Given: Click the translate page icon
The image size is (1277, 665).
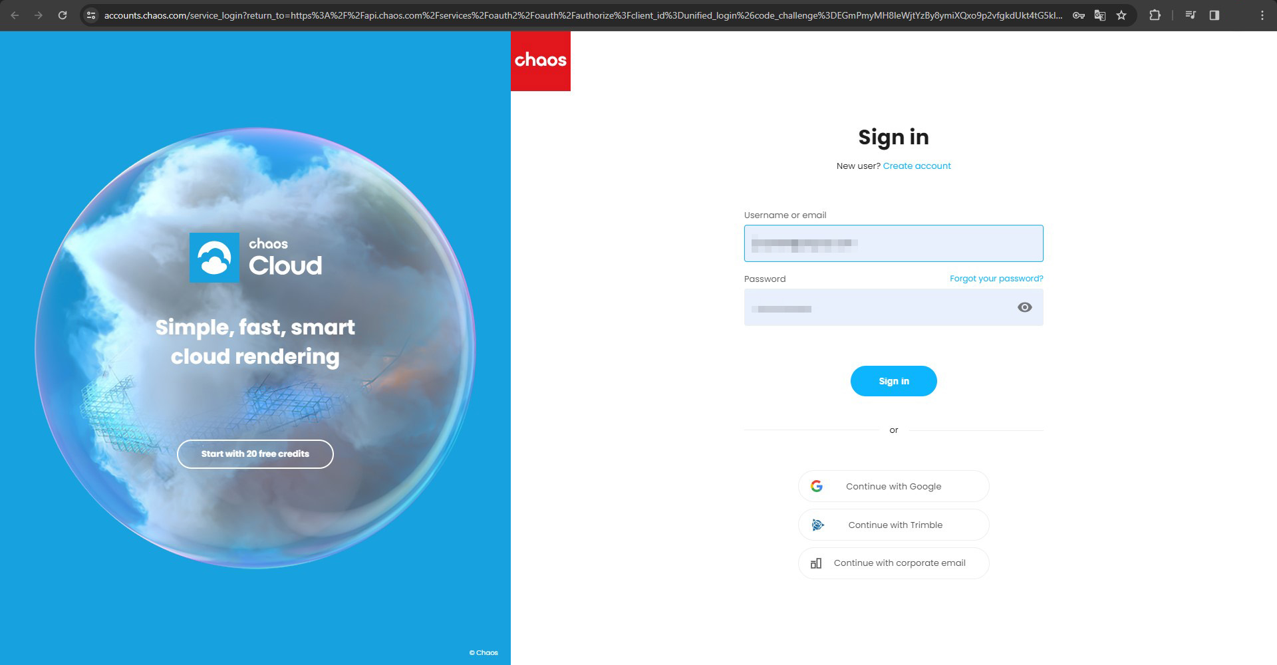Looking at the screenshot, I should coord(1099,15).
